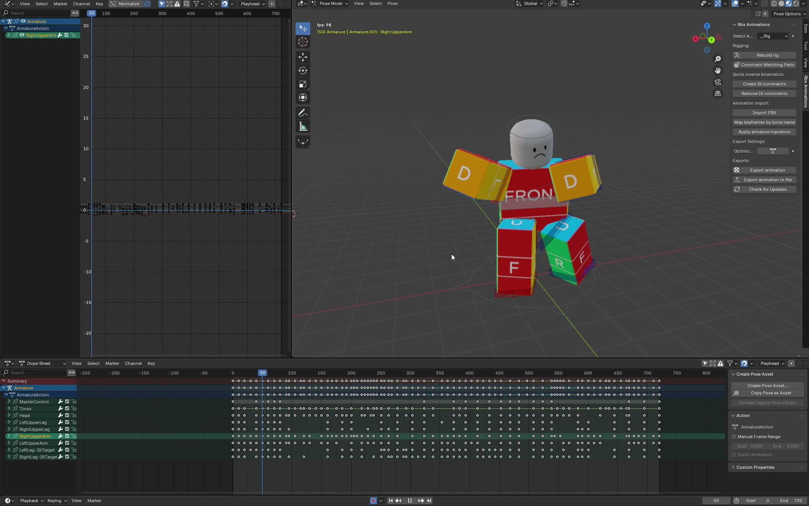Expand MasterControl channel in dope sheet
Screen dimensions: 809x506
click(x=9, y=402)
